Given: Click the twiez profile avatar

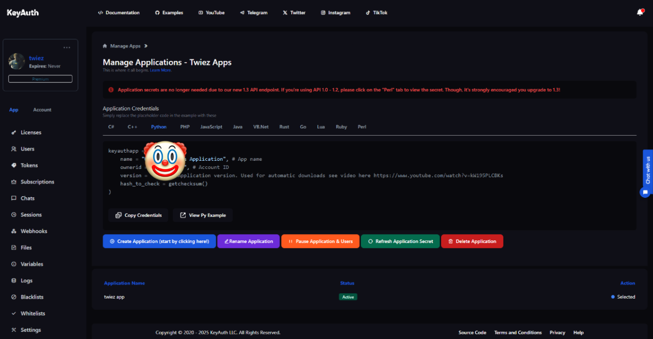Looking at the screenshot, I should coord(17,61).
